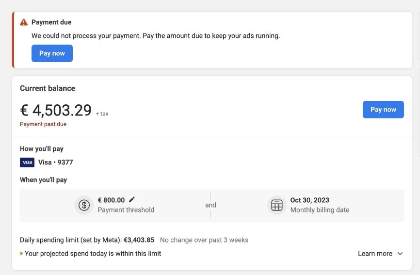Click the red payment due warning icon
The width and height of the screenshot is (420, 275).
click(x=24, y=22)
